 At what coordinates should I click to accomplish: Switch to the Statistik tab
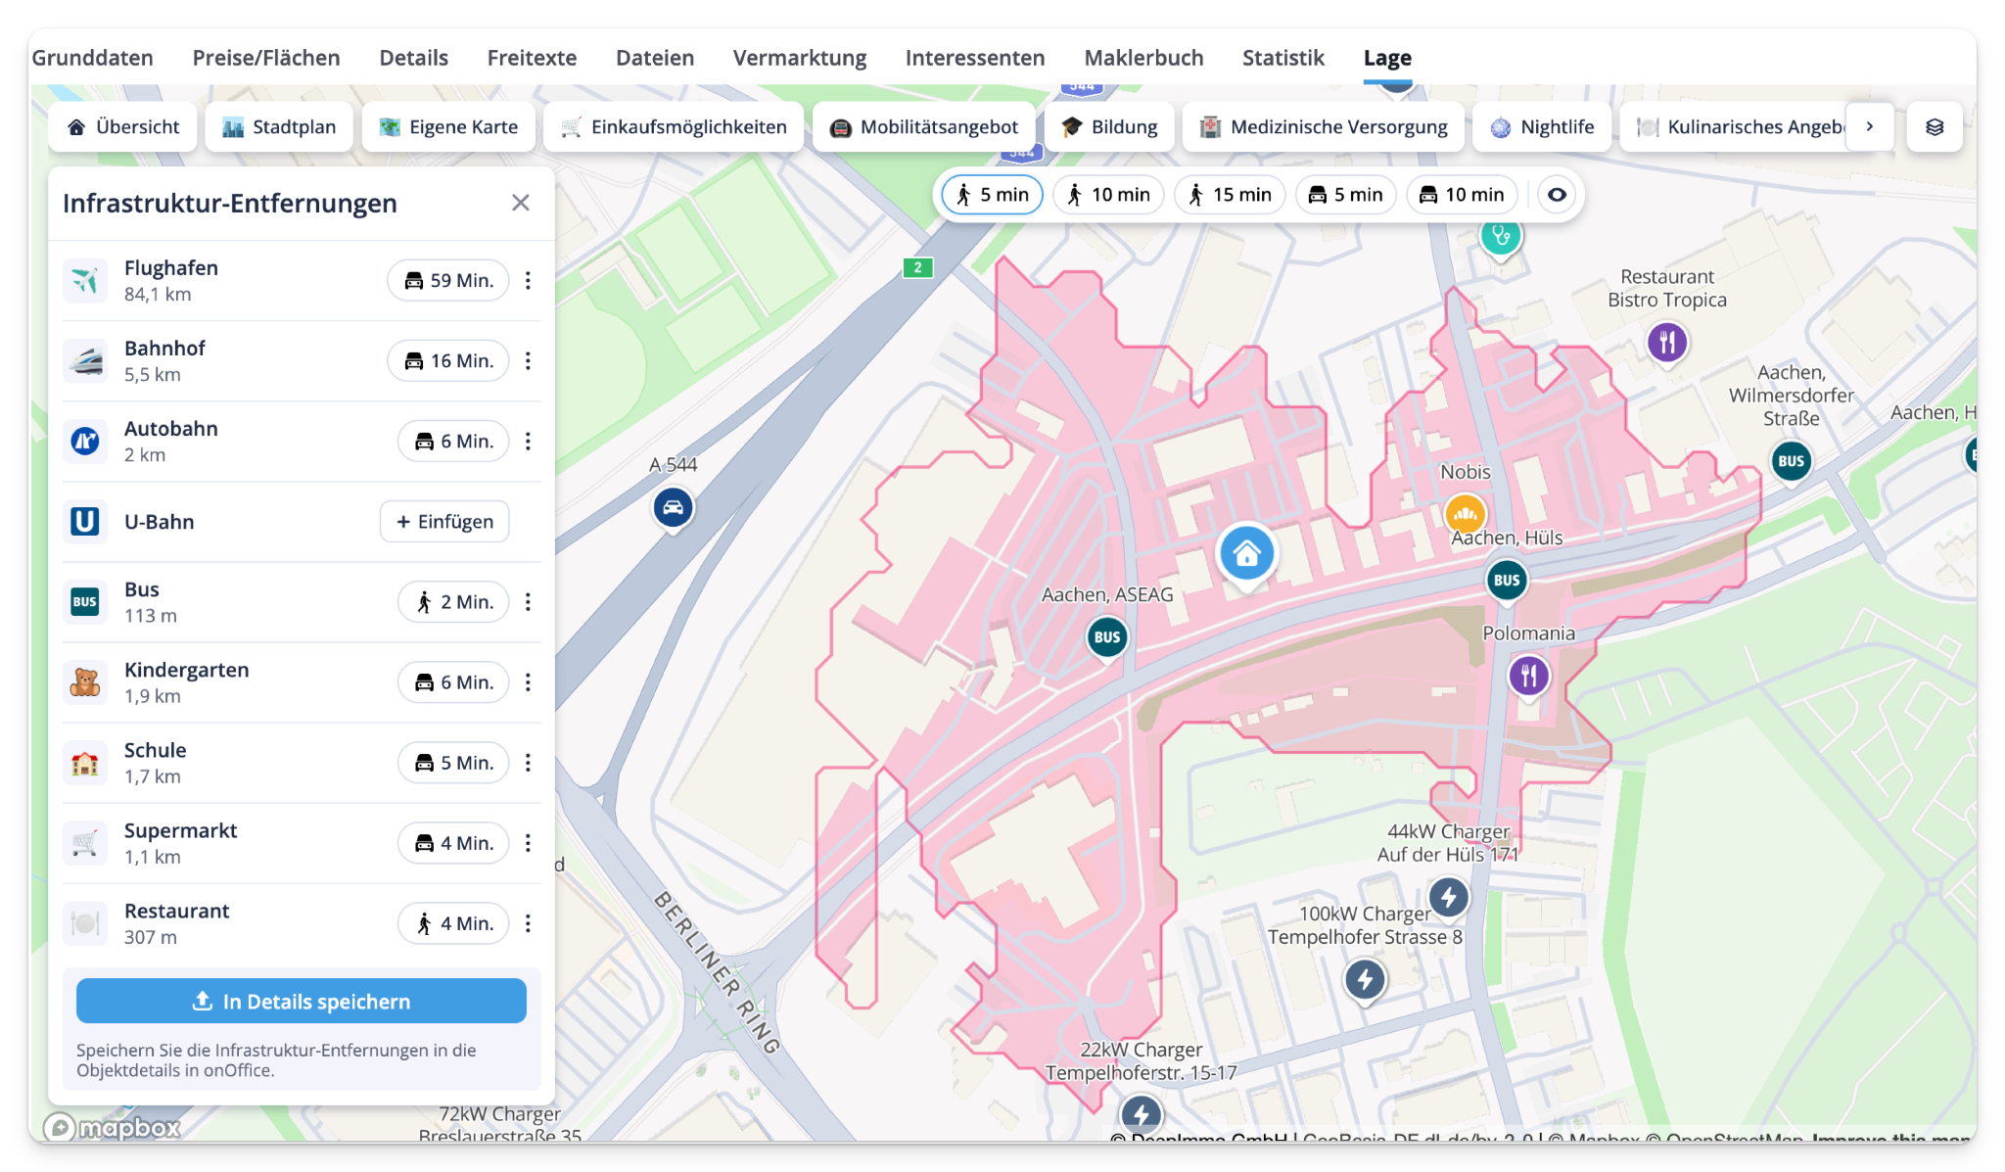tap(1282, 58)
